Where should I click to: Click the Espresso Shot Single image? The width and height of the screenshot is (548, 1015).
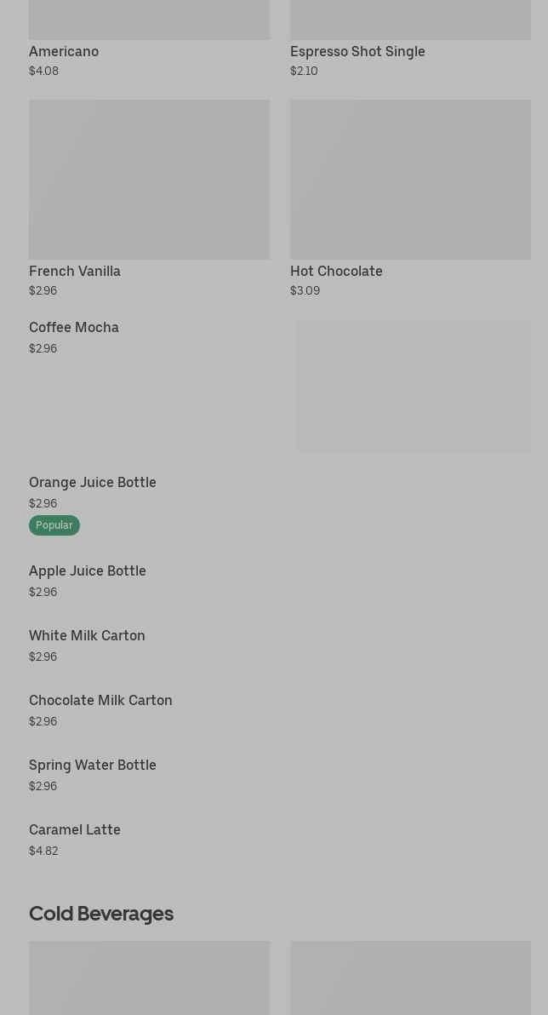tap(410, 19)
